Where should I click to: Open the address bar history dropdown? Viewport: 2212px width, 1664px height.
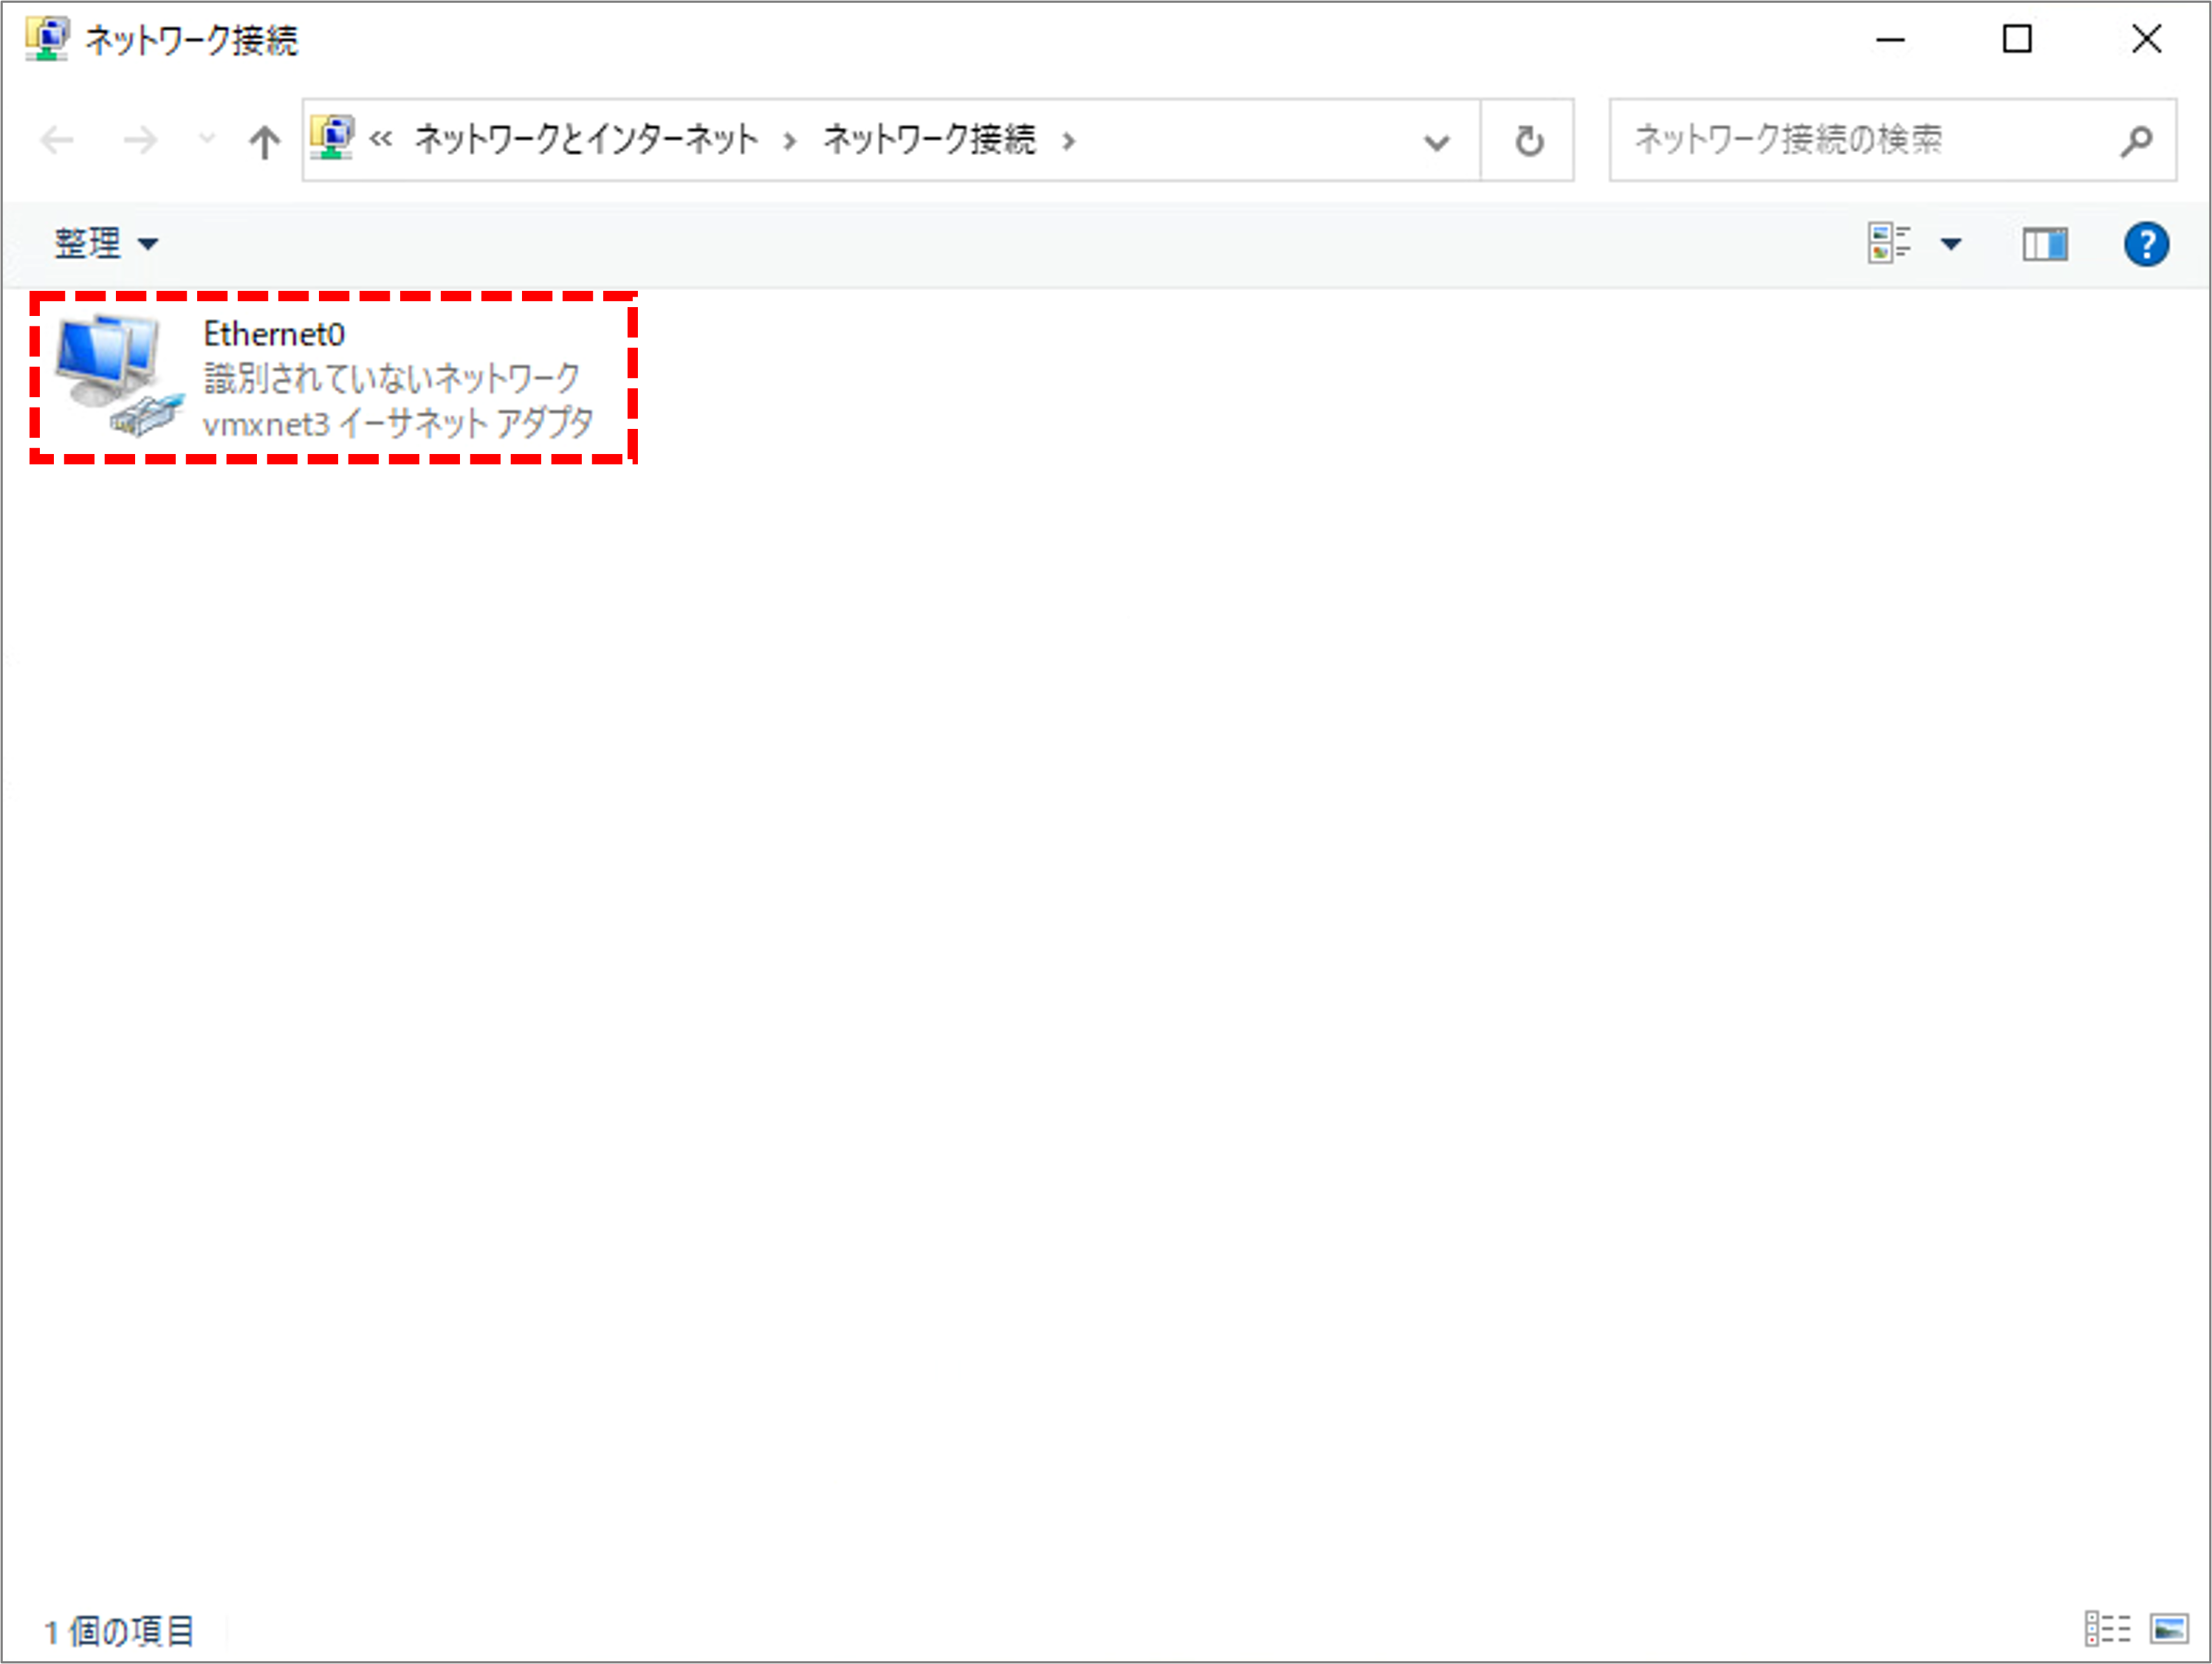coord(1436,142)
